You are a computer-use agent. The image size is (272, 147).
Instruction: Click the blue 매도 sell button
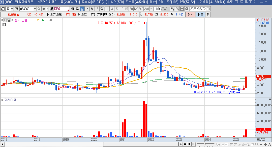coord(200,15)
